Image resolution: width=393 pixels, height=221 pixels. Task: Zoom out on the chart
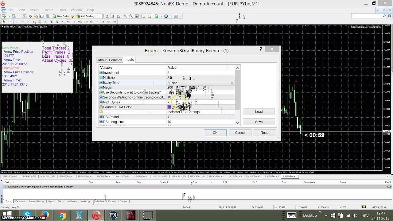coord(131,16)
